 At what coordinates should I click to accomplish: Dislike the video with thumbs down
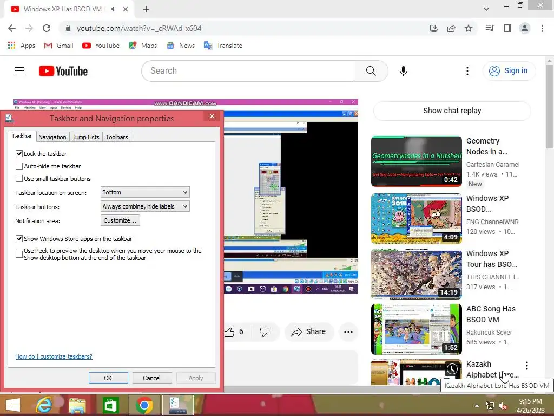tap(265, 332)
